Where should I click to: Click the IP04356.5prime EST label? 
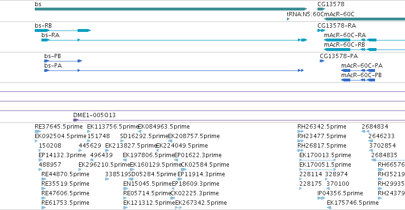pyautogui.click(x=340, y=193)
